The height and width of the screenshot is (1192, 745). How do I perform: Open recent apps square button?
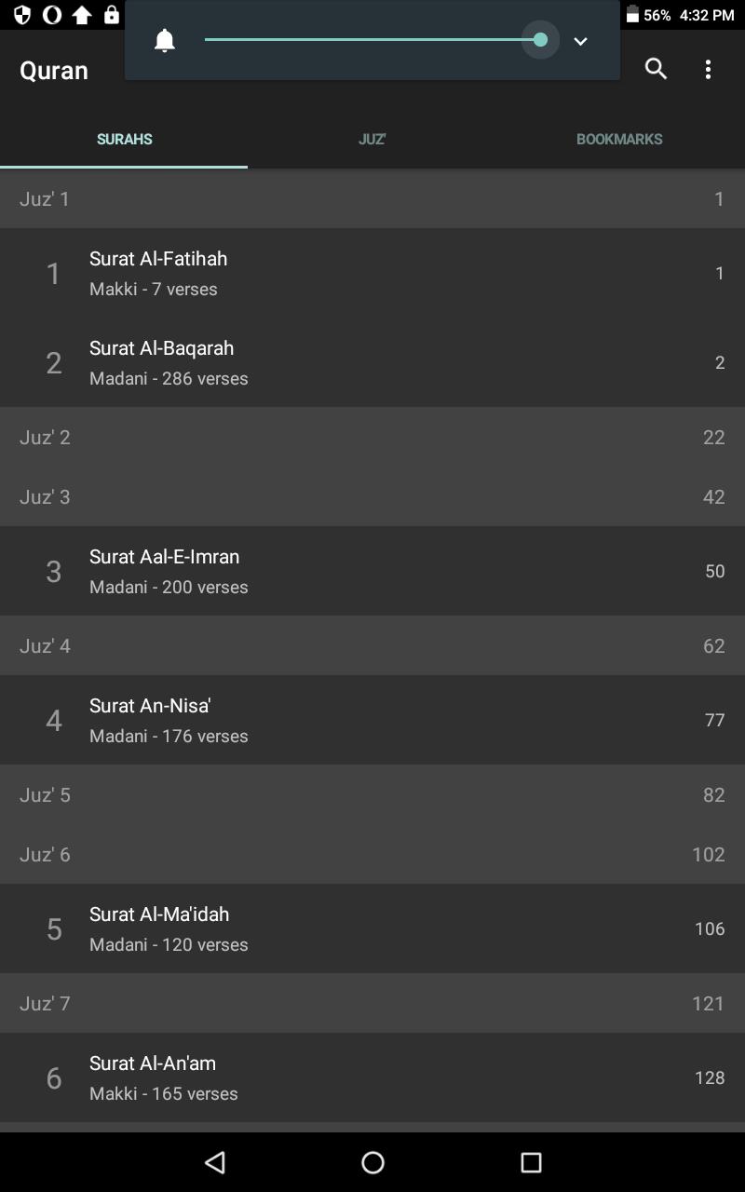[531, 1161]
